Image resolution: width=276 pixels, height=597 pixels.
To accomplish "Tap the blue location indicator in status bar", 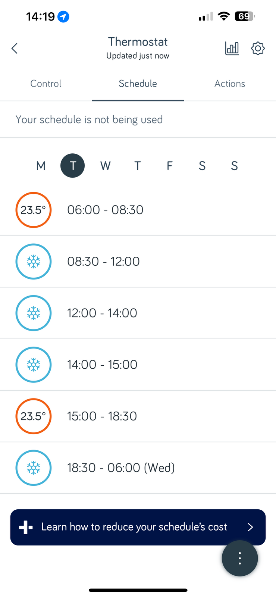I will (63, 16).
